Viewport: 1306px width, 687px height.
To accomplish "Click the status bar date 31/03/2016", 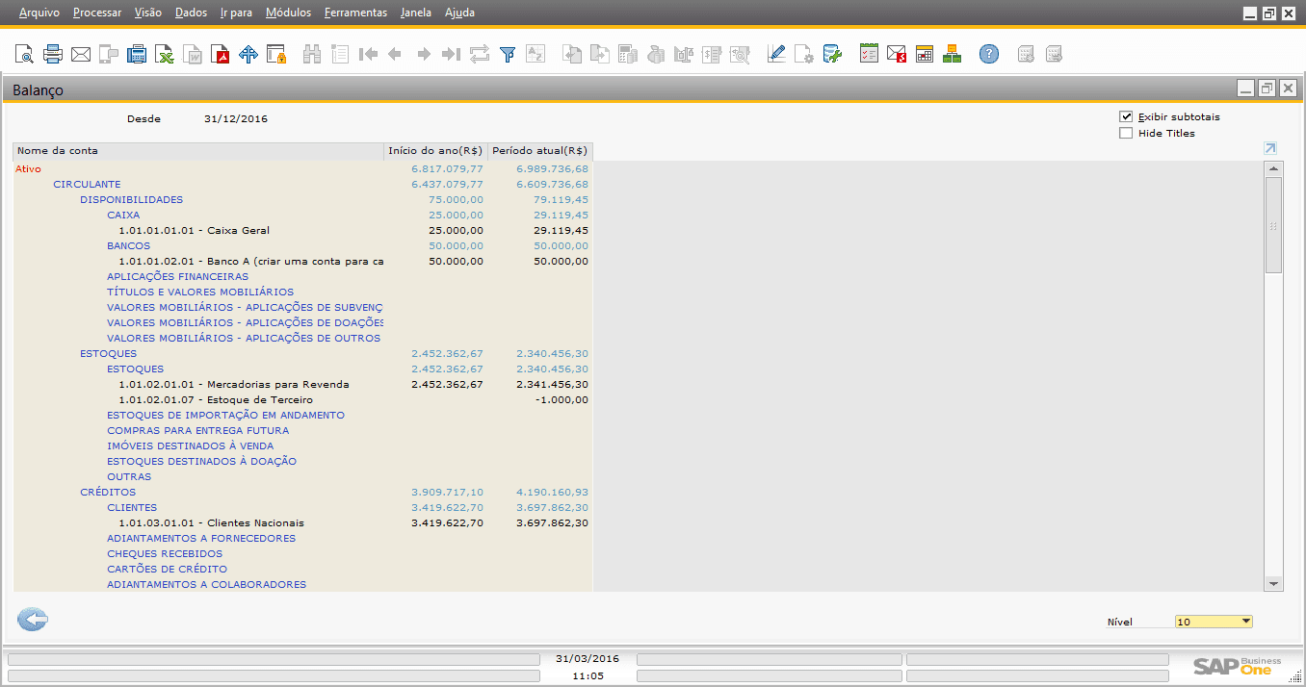I will pyautogui.click(x=588, y=659).
